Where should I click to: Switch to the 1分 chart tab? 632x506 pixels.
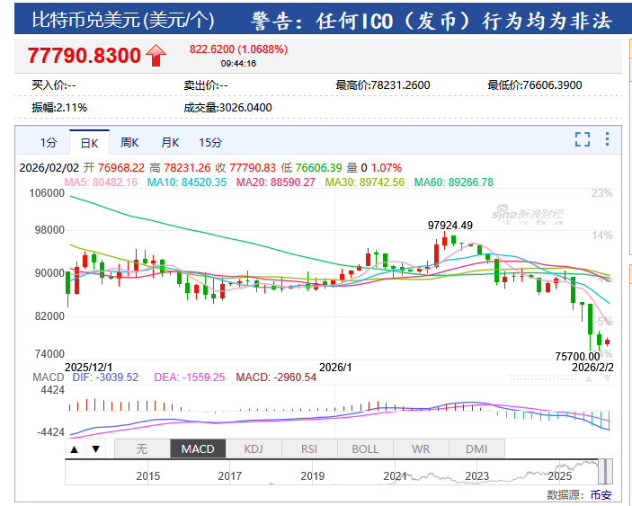pos(48,142)
